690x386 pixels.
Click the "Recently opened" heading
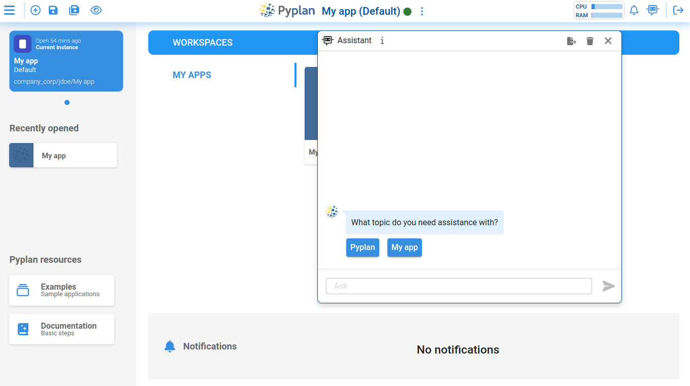44,128
